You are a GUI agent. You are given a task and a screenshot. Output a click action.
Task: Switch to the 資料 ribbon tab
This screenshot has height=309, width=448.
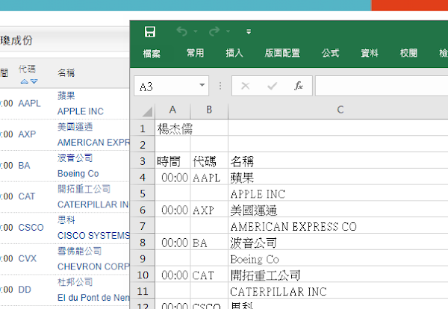370,53
